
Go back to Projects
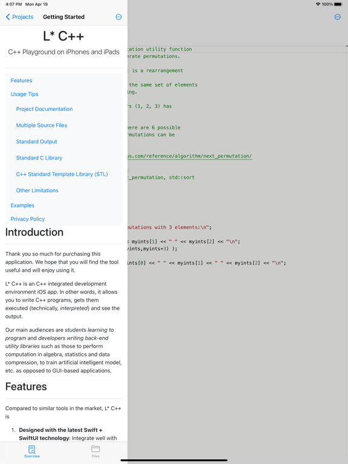(19, 17)
